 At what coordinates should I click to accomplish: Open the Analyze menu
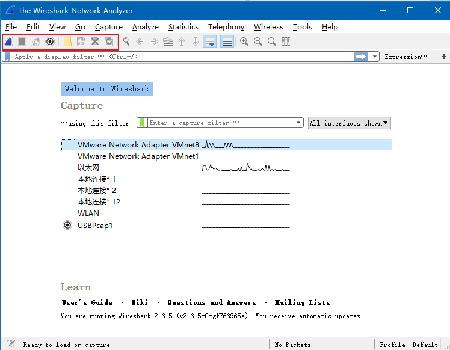(145, 27)
